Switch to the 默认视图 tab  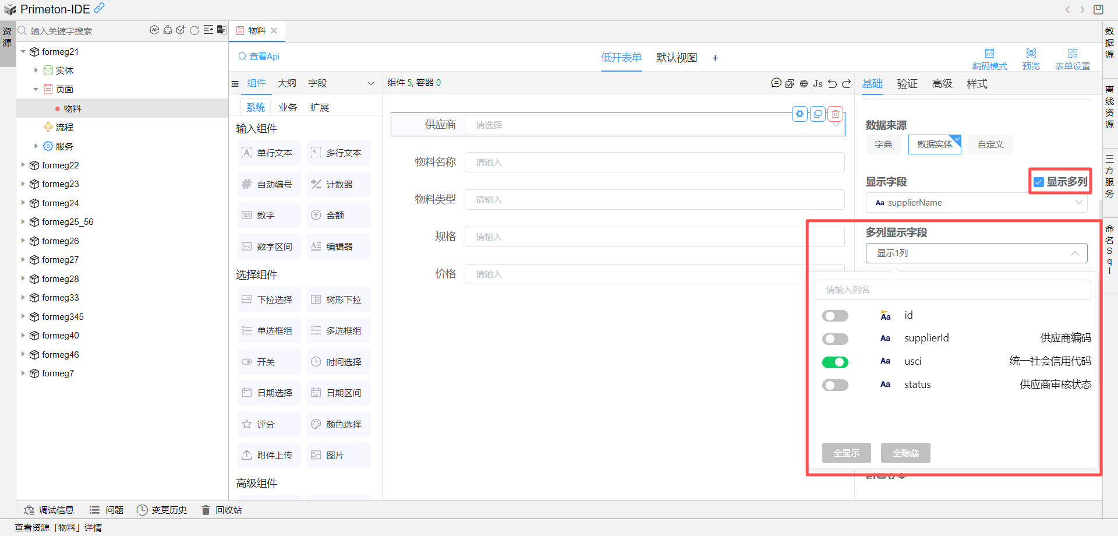coord(676,58)
